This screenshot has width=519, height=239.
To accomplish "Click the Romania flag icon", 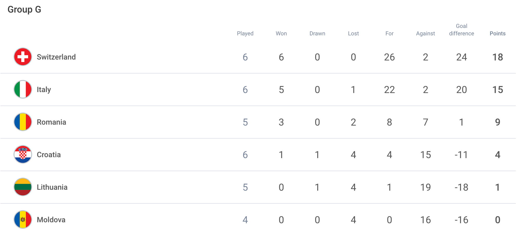I will 23,122.
